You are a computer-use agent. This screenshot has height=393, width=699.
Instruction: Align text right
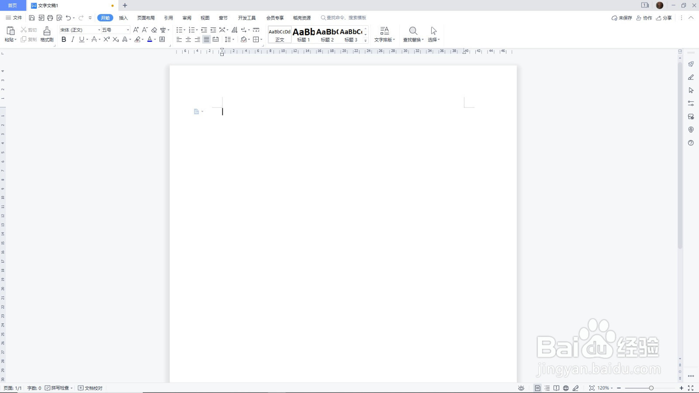197,39
